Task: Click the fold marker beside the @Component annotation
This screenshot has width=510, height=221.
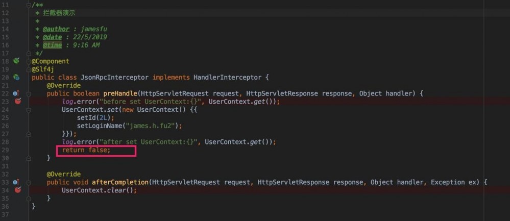Action: point(29,61)
